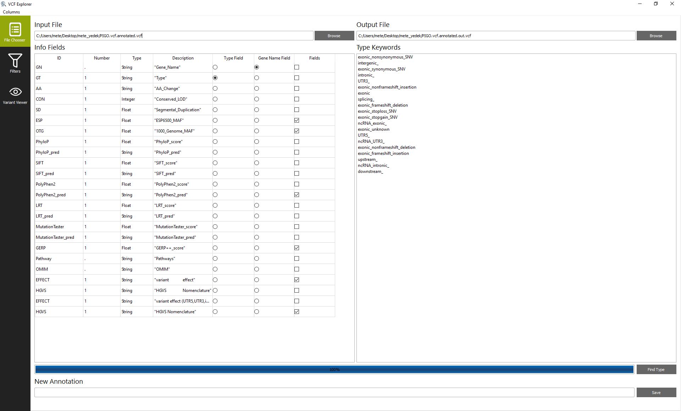Open the Variant Viewer eye icon
Image resolution: width=681 pixels, height=411 pixels.
[15, 94]
